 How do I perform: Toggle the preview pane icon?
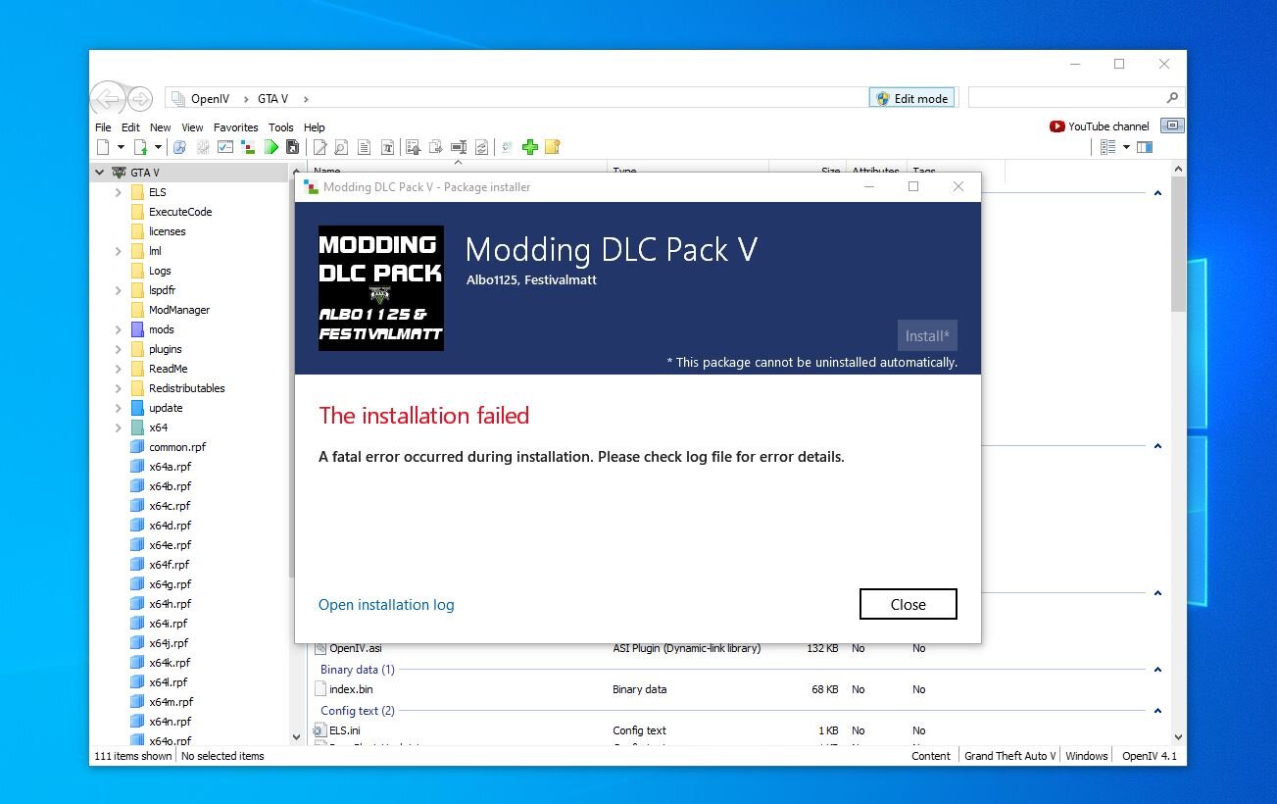pyautogui.click(x=1144, y=147)
